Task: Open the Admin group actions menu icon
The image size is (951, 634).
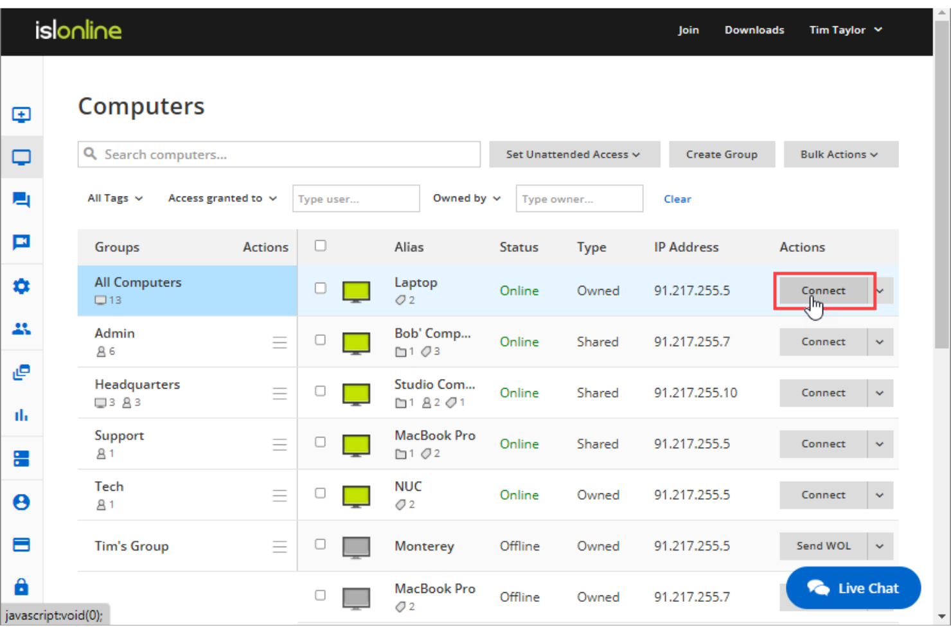Action: click(280, 342)
